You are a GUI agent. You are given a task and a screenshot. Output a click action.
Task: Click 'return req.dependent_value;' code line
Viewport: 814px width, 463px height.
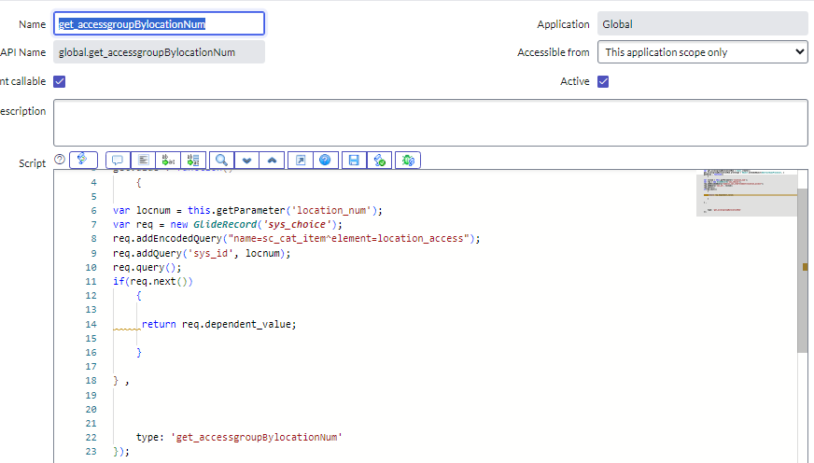218,325
